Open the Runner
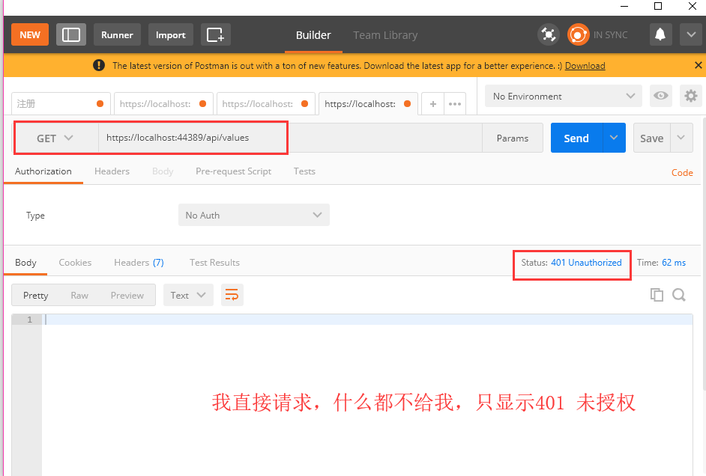 point(117,35)
